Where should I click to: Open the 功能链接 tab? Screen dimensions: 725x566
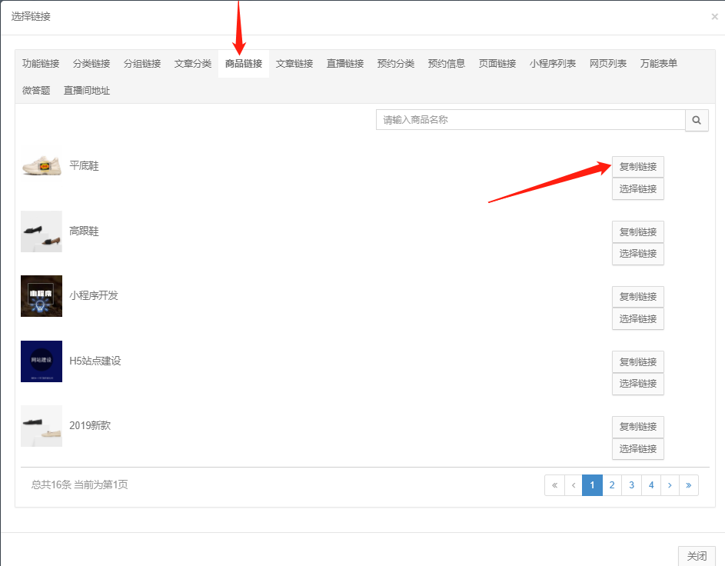tap(41, 64)
